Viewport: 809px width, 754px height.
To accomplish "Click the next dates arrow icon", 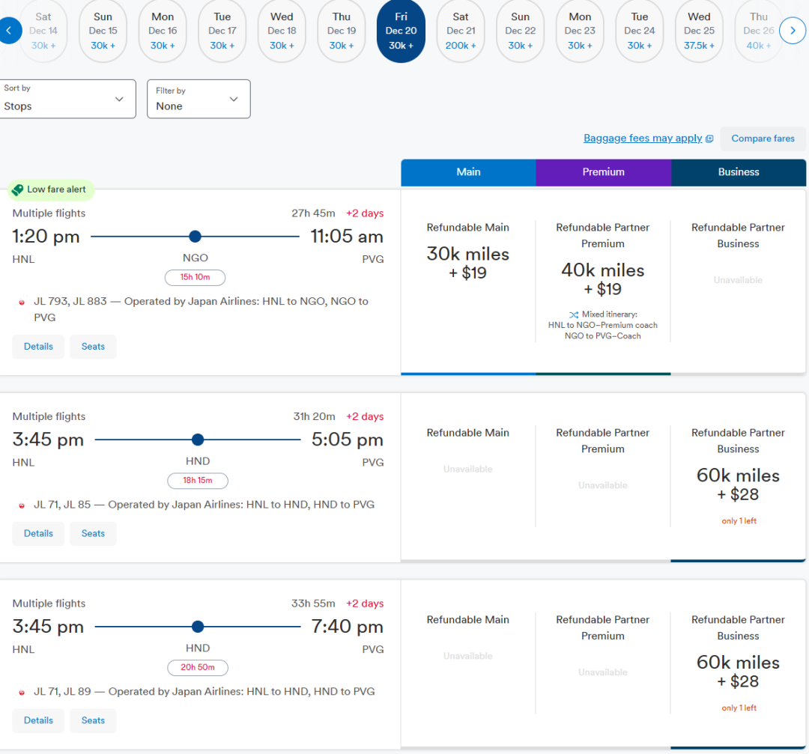I will coord(792,31).
